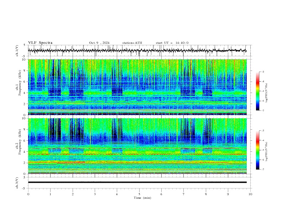Screen dimensions: 282x218
Task: Click the ch.2 frequency axis "8" tick label
Action: (x=24, y=130)
